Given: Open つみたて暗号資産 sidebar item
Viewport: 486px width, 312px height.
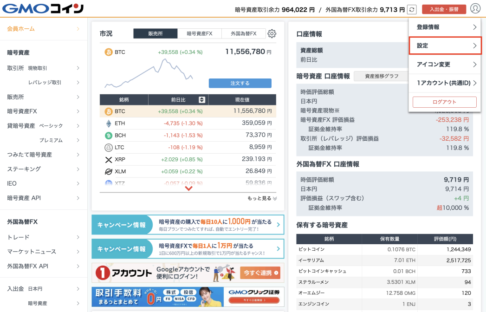Looking at the screenshot, I should (x=43, y=155).
